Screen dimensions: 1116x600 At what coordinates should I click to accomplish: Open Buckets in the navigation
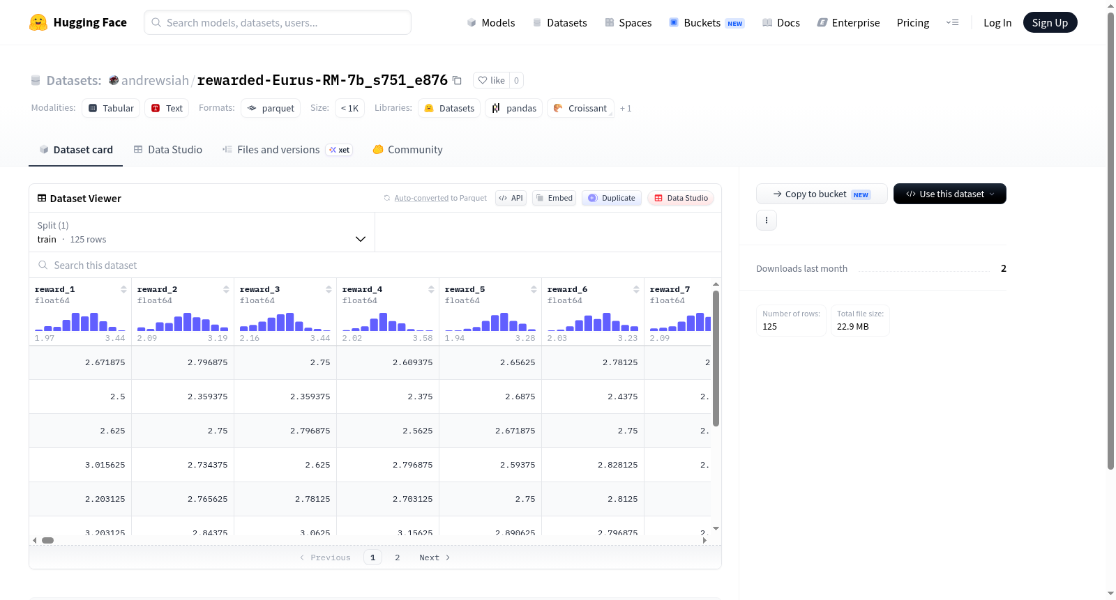tap(707, 22)
